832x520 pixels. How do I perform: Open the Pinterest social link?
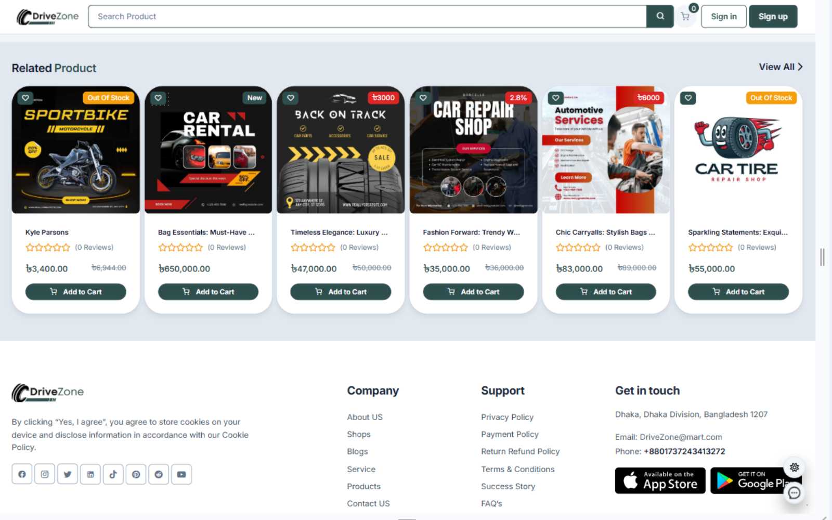pyautogui.click(x=136, y=474)
